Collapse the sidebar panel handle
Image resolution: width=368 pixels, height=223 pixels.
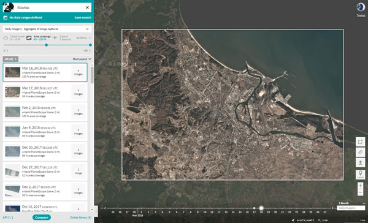[96, 211]
